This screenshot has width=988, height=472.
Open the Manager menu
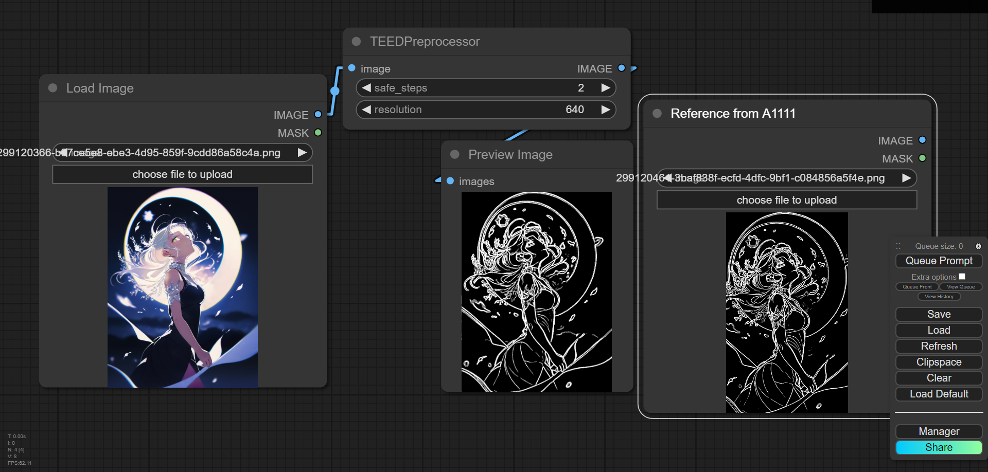pyautogui.click(x=939, y=431)
